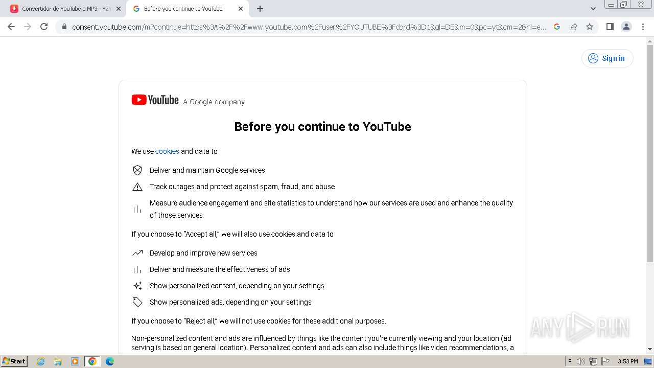Click the warning triangle beside Track outages
654x368 pixels.
click(137, 187)
